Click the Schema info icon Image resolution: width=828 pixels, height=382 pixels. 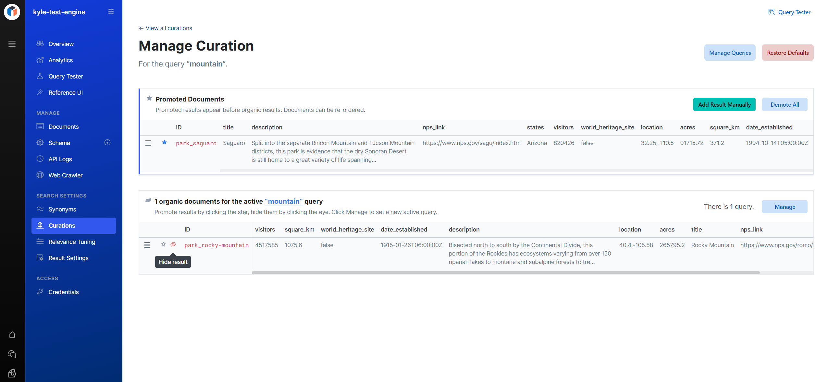(107, 142)
